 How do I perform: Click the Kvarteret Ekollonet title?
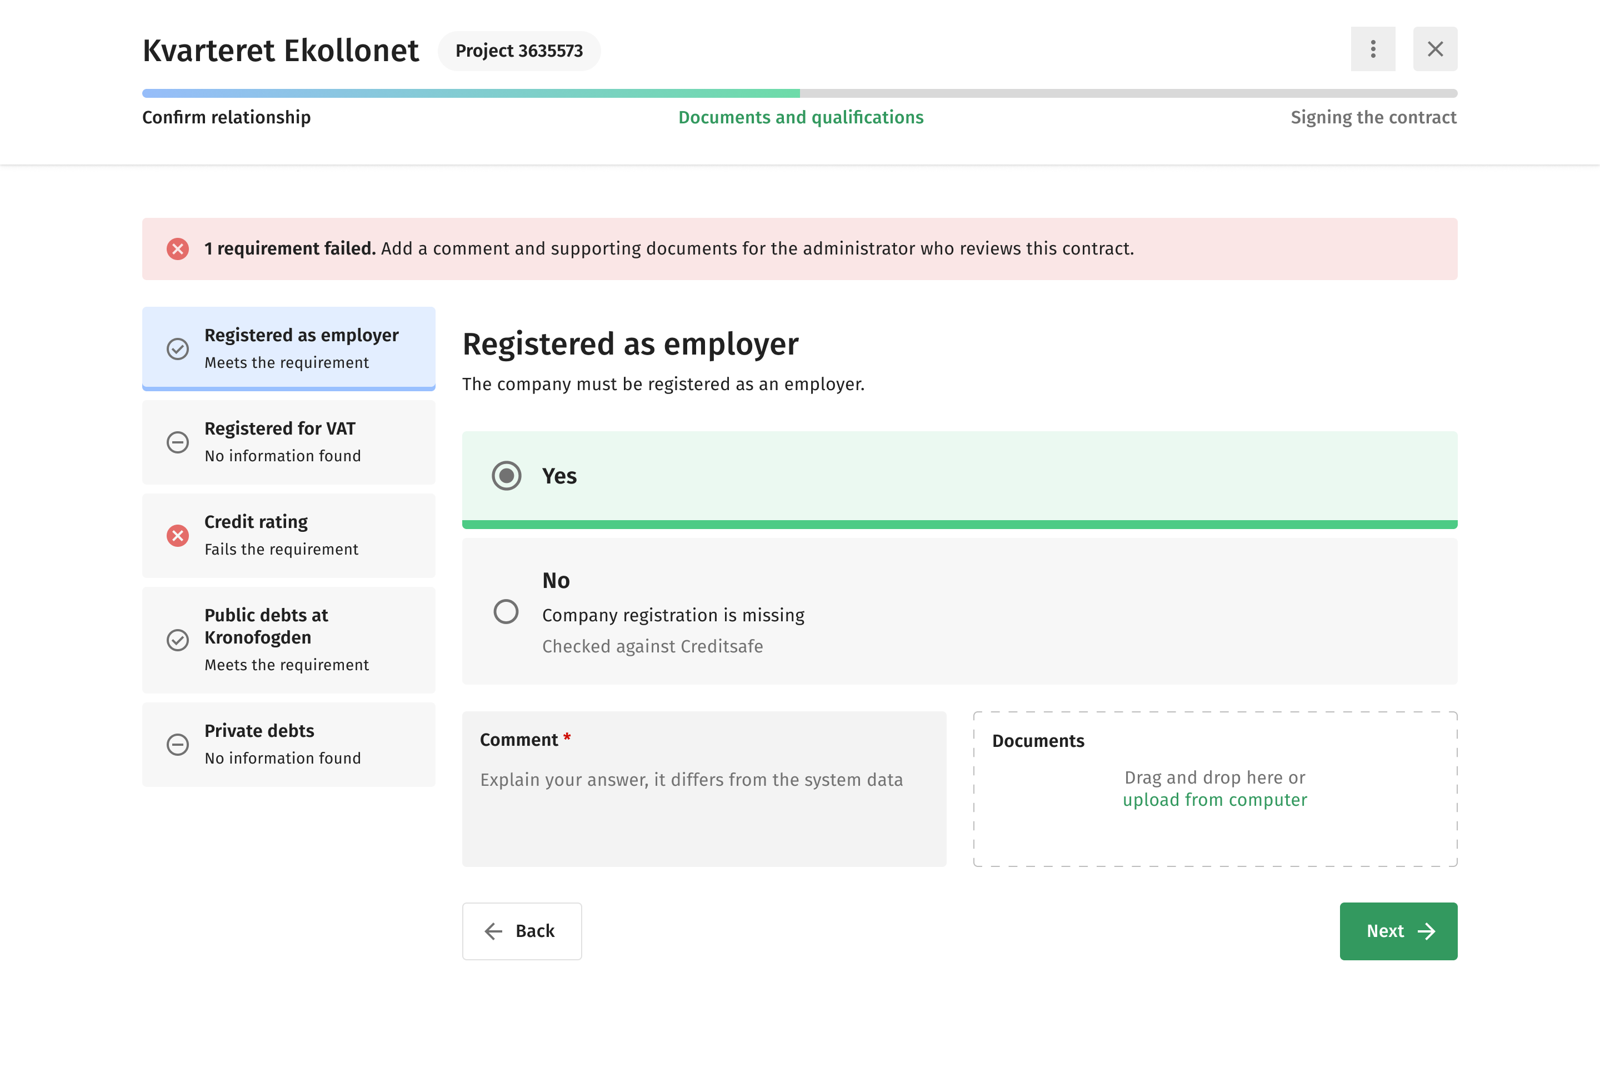pos(280,51)
